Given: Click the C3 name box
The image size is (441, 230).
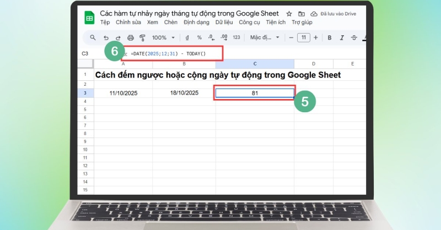Looking at the screenshot, I should point(85,53).
